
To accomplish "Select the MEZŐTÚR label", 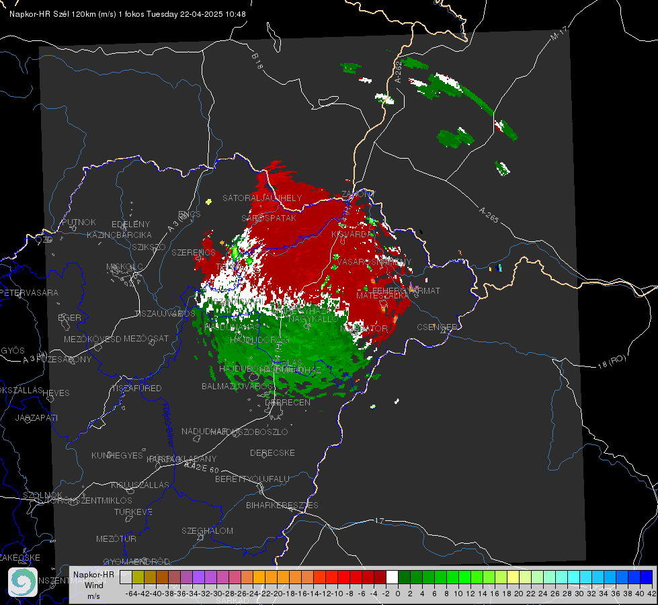I will pyautogui.click(x=116, y=539).
